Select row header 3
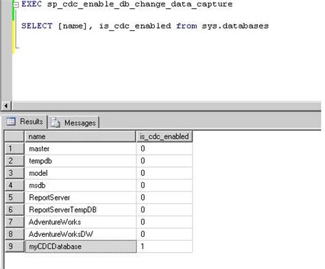The image size is (325, 269). tap(14, 173)
